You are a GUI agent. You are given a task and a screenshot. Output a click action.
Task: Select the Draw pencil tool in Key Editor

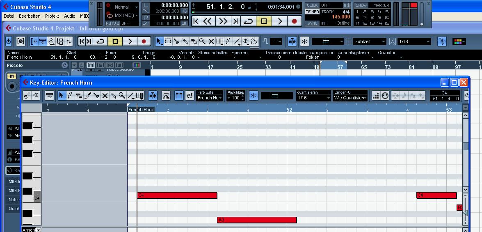click(70, 96)
